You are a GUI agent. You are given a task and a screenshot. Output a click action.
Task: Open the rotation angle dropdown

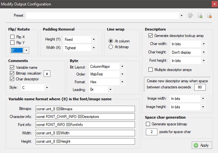coord(26,50)
